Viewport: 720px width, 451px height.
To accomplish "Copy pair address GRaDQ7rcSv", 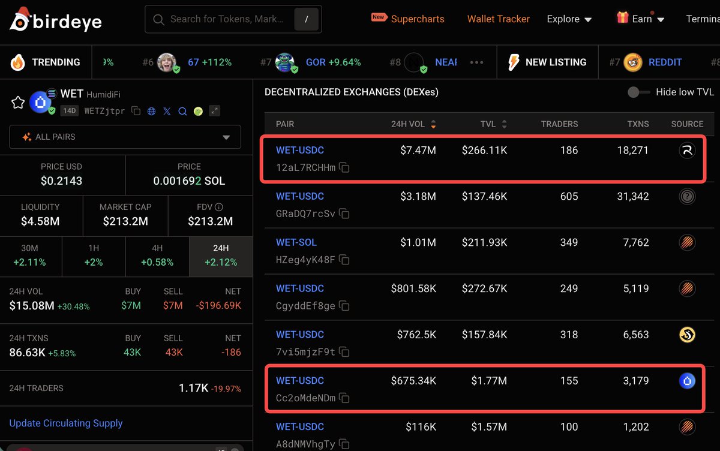I will 344,214.
